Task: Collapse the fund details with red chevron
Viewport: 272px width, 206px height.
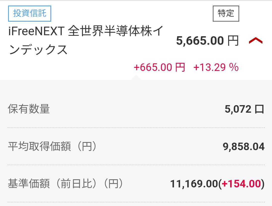Action: click(256, 41)
